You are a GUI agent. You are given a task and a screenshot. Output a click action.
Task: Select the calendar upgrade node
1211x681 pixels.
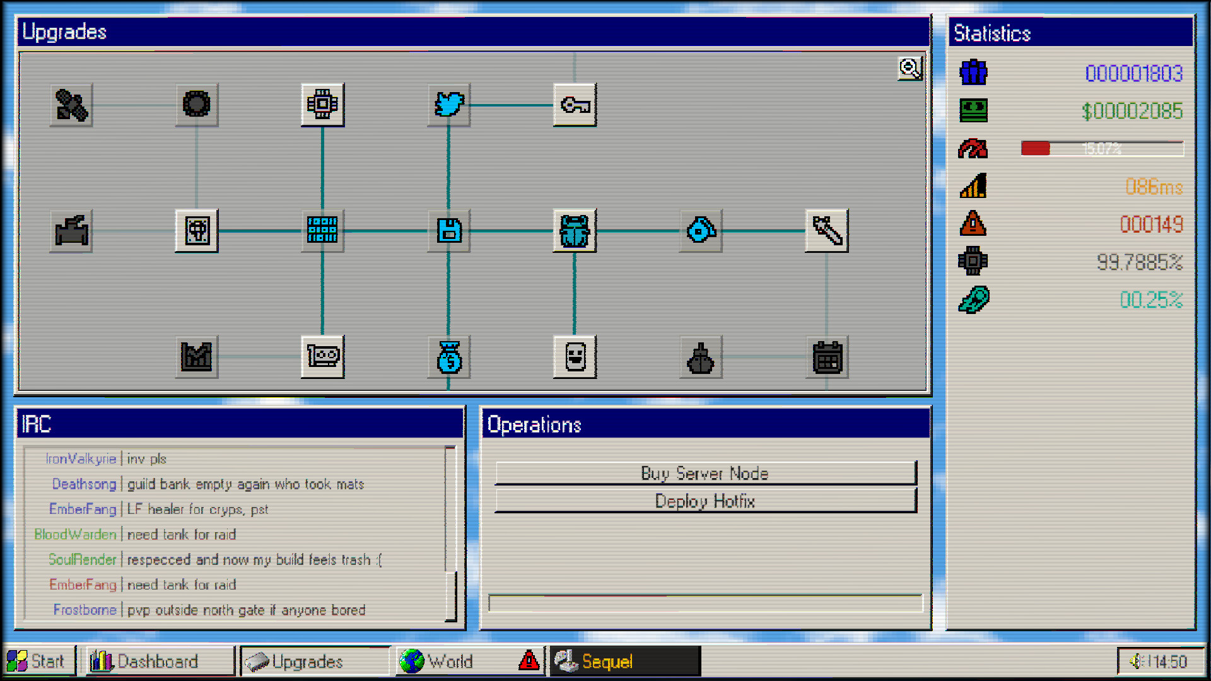click(827, 357)
